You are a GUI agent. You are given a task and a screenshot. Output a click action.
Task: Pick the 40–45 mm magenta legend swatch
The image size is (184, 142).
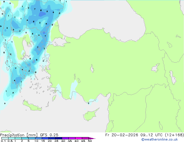[x=79, y=138]
